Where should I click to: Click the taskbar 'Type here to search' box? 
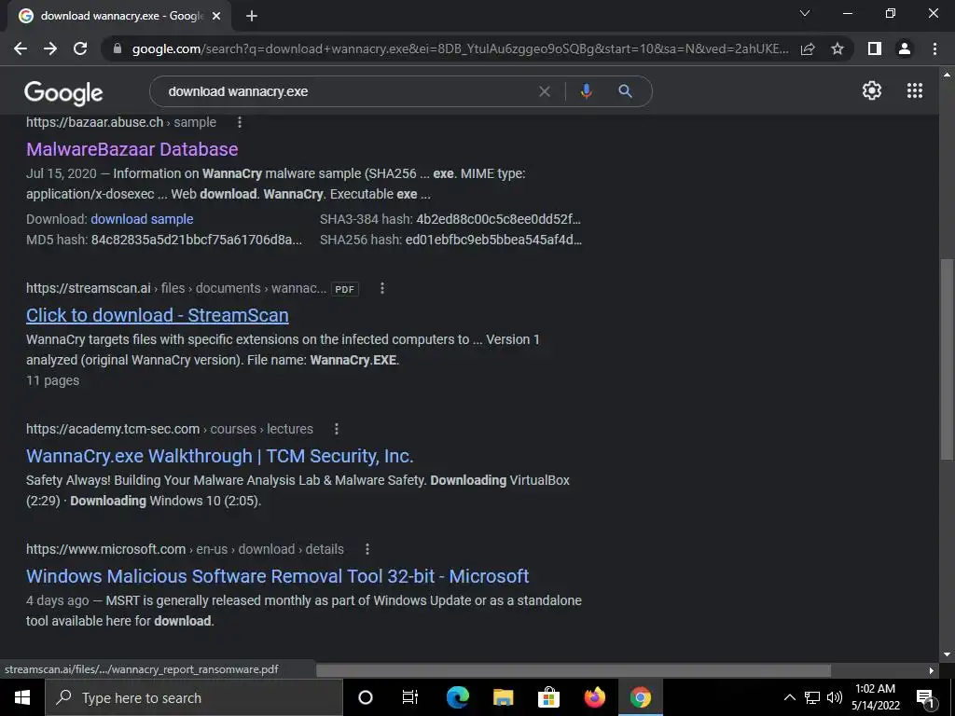click(x=194, y=697)
